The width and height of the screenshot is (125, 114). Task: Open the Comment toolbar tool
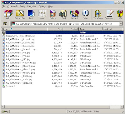point(109,14)
